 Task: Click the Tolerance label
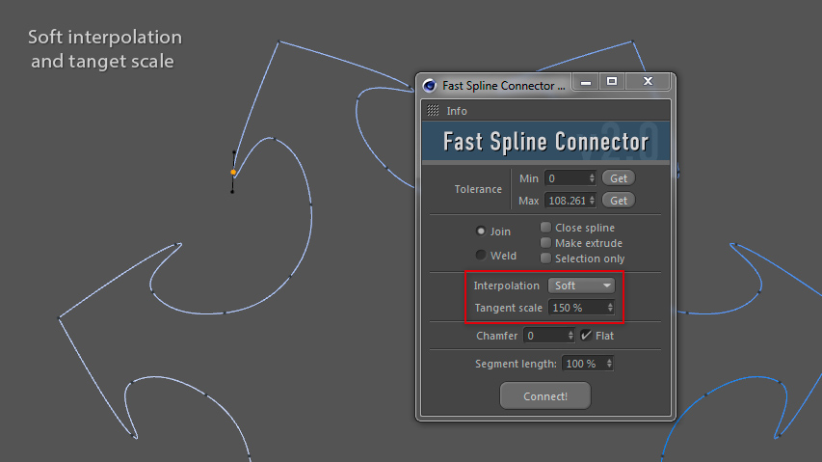pos(478,189)
